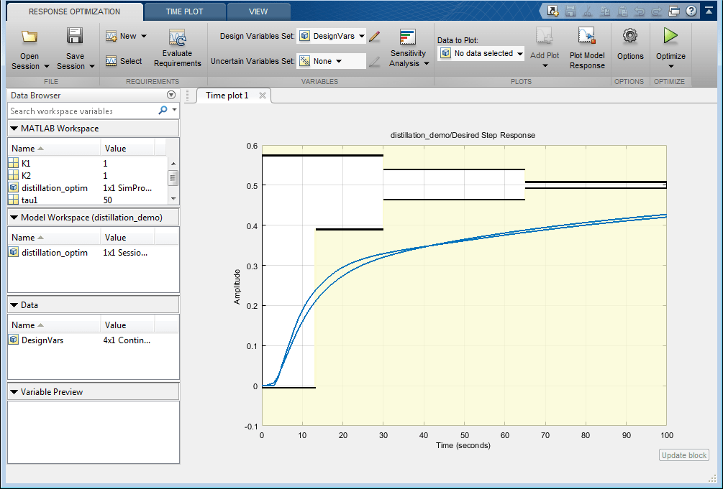Click the Save Session disk icon
This screenshot has height=489, width=723.
[75, 37]
